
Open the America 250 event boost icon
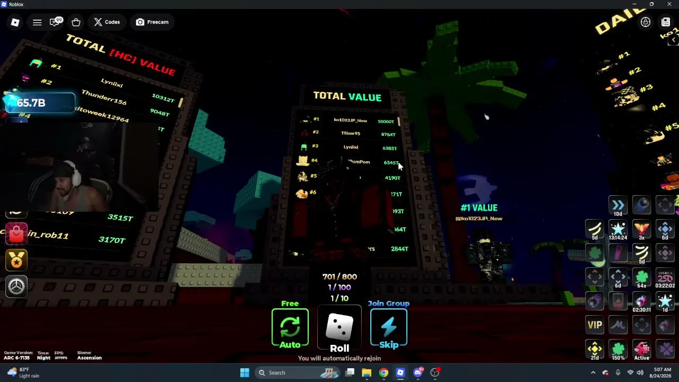point(665,279)
